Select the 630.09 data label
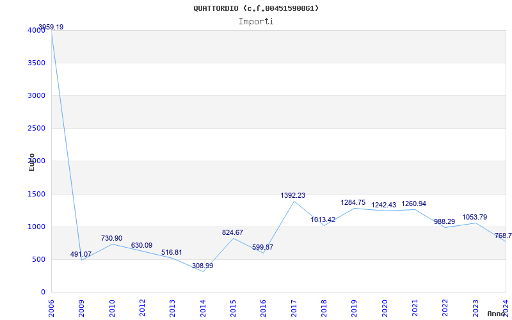512x320 pixels. pos(141,245)
